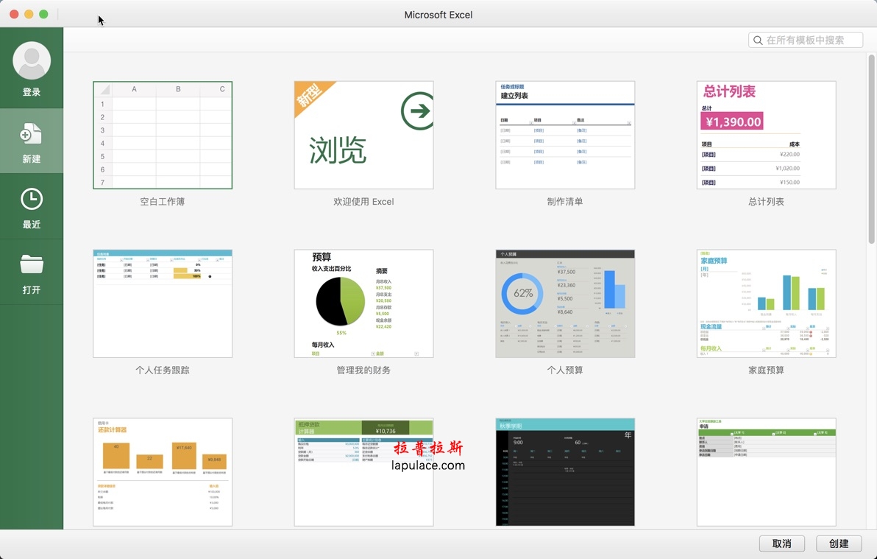Screen dimensions: 877x559
Task: Click the 登录 sign-in avatar icon
Action: tap(32, 60)
